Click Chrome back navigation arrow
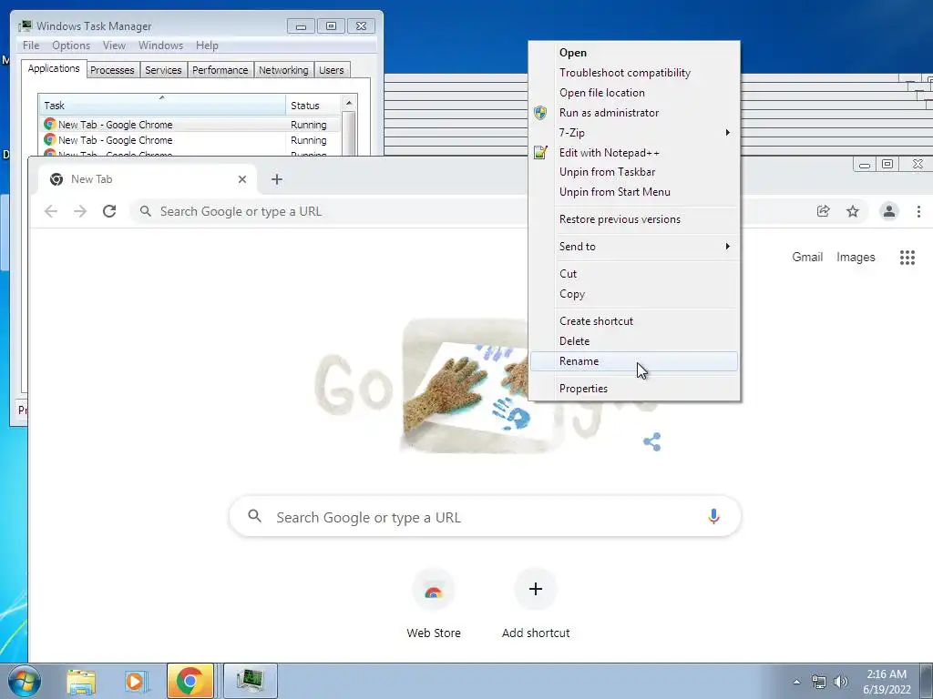Viewport: 933px width, 699px height. pos(51,211)
